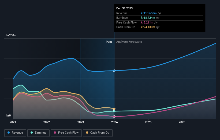Click the Past section label
Viewport: 220px width, 140px height.
coord(109,42)
